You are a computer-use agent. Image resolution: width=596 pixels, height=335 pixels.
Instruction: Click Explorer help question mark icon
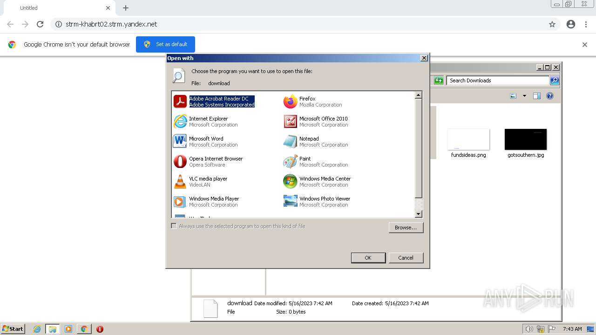[x=550, y=96]
